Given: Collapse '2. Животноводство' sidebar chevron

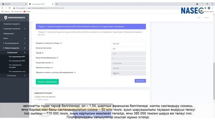Looking at the screenshot, I should (25, 48).
